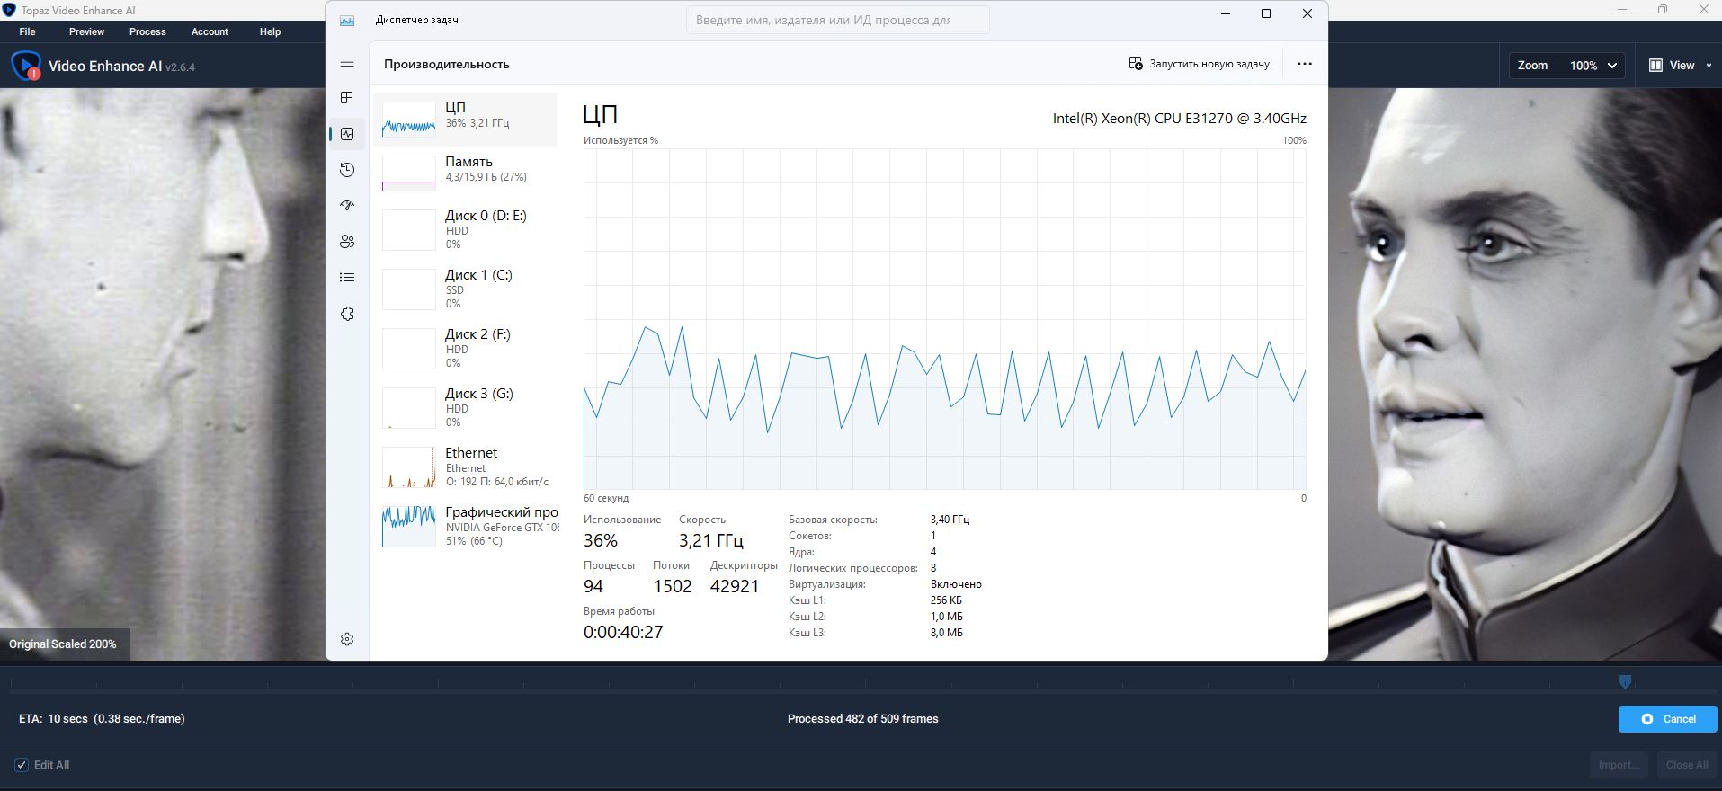
Task: Open the Task Manager hamburger navigation menu
Action: point(347,62)
